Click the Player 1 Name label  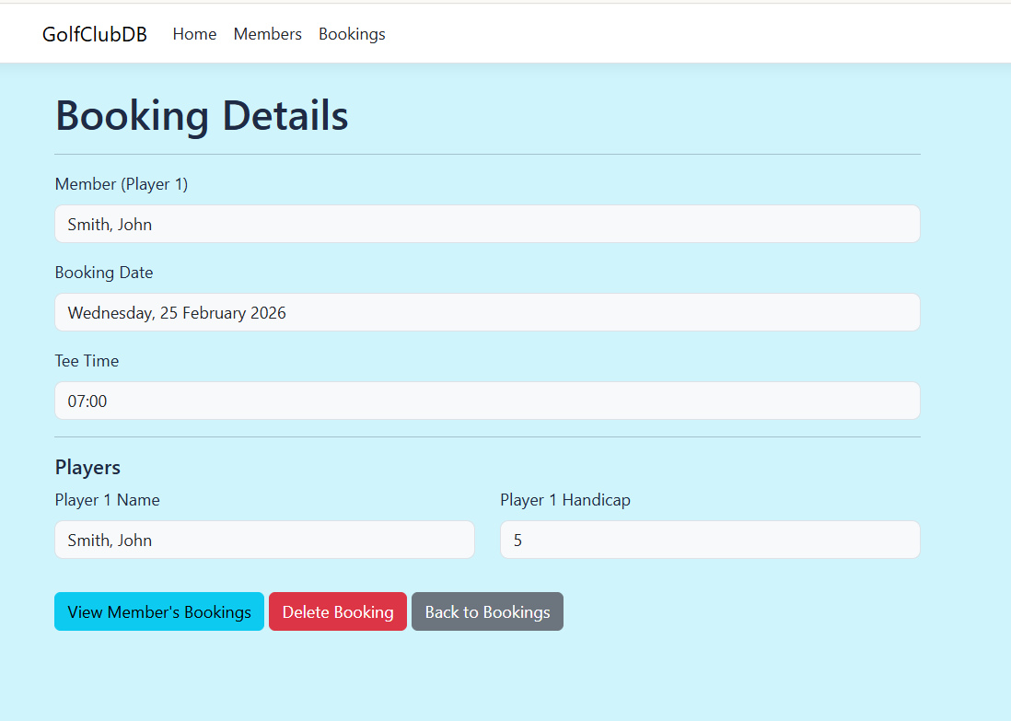tap(108, 500)
